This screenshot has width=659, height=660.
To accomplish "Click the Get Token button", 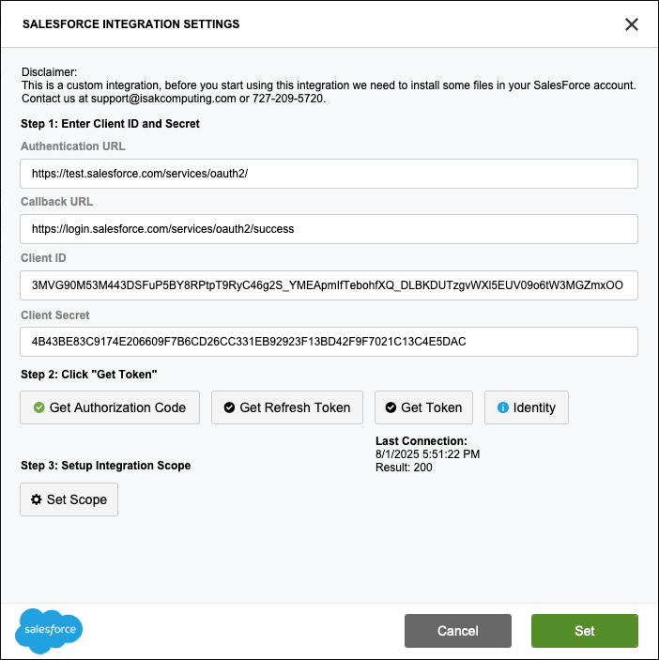I will (423, 407).
